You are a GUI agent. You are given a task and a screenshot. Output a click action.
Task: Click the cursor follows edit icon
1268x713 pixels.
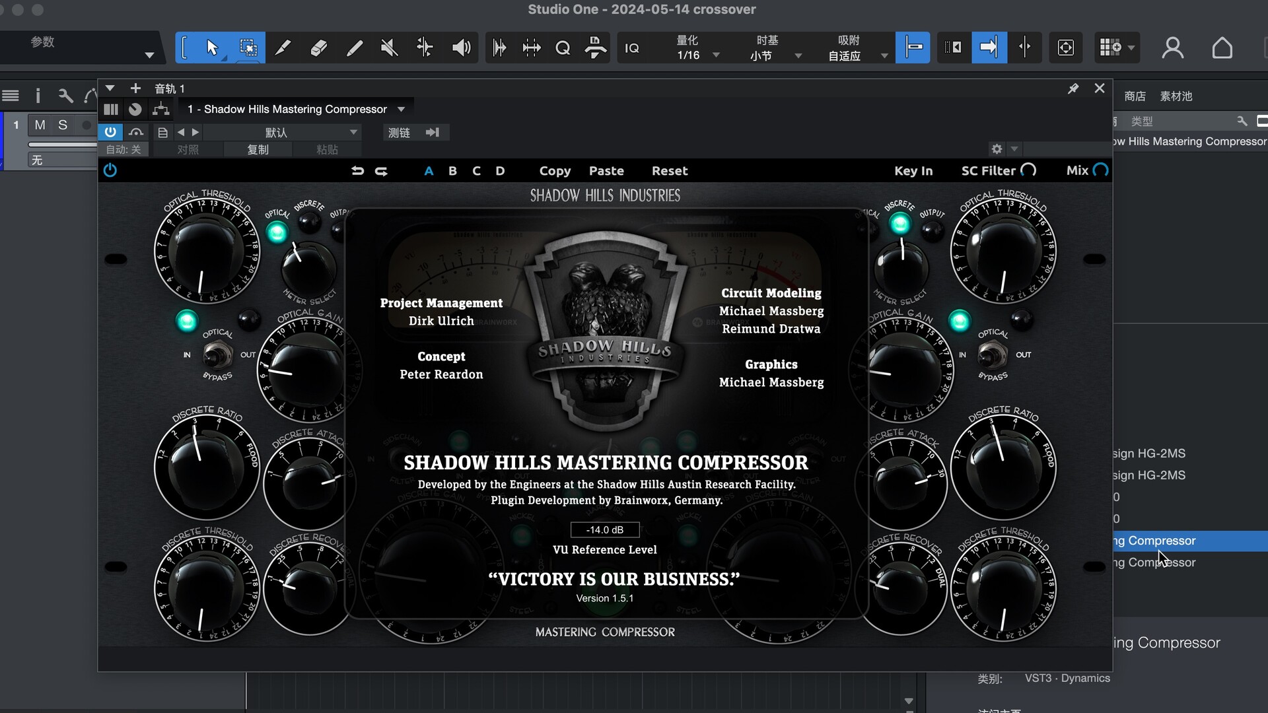[x=1025, y=48]
